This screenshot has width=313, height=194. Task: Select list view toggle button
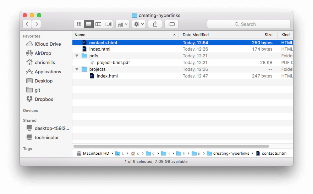(x=89, y=24)
